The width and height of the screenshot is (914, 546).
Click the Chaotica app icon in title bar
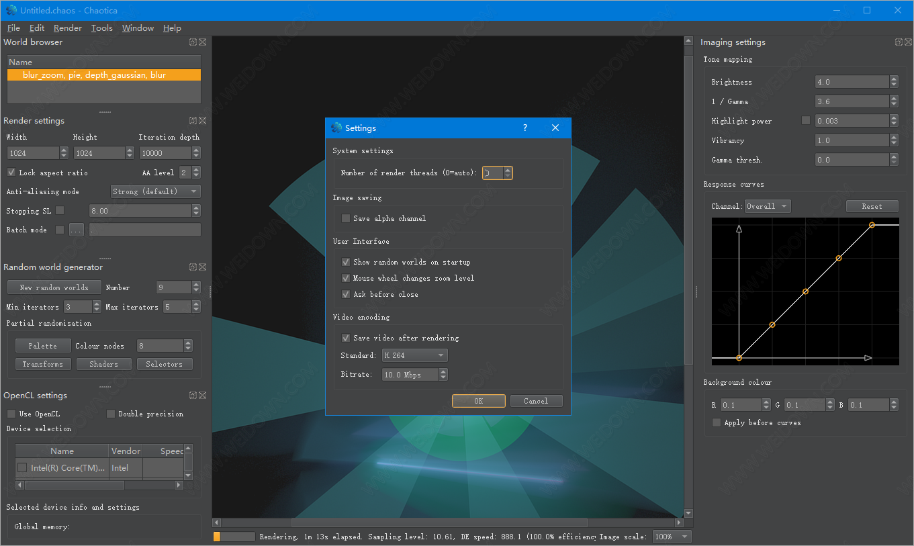(x=11, y=10)
